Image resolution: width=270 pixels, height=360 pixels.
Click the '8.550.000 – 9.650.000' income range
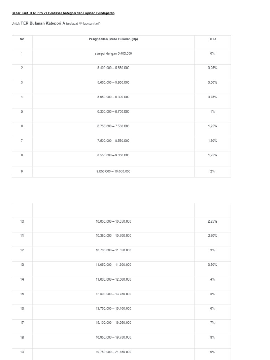[113, 155]
